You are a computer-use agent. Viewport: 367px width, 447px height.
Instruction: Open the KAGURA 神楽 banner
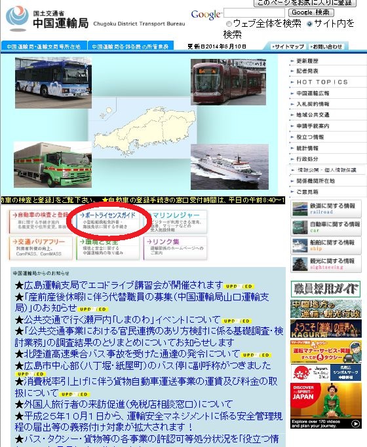[x=326, y=329]
